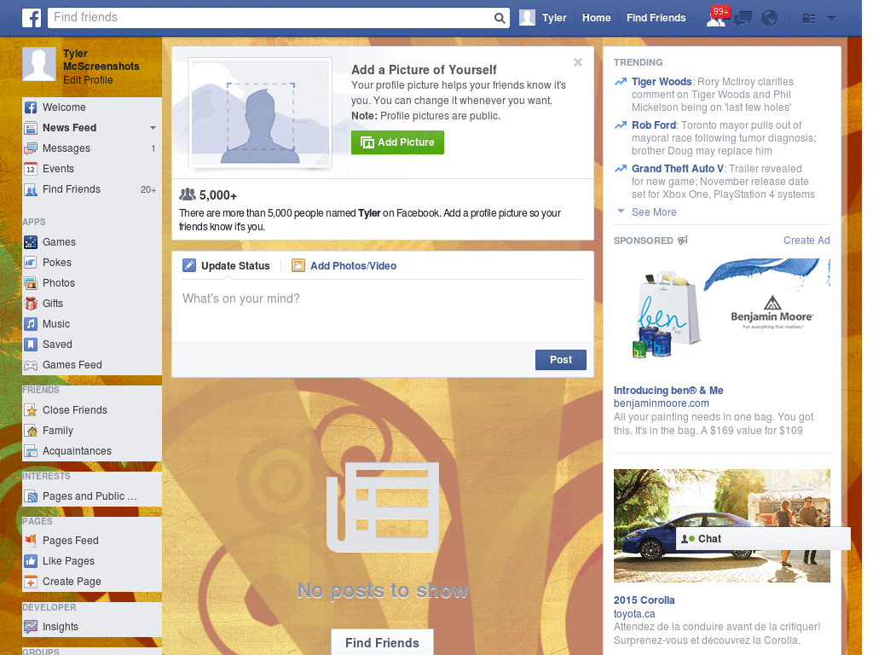
Task: Click the Acquaintances list icon
Action: pyautogui.click(x=31, y=451)
